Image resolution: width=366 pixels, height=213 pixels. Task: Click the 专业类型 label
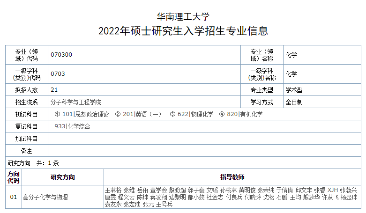pos(261,90)
